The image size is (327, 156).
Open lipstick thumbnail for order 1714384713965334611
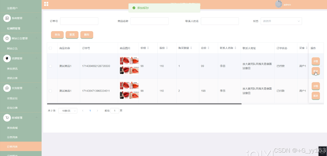coord(129,91)
